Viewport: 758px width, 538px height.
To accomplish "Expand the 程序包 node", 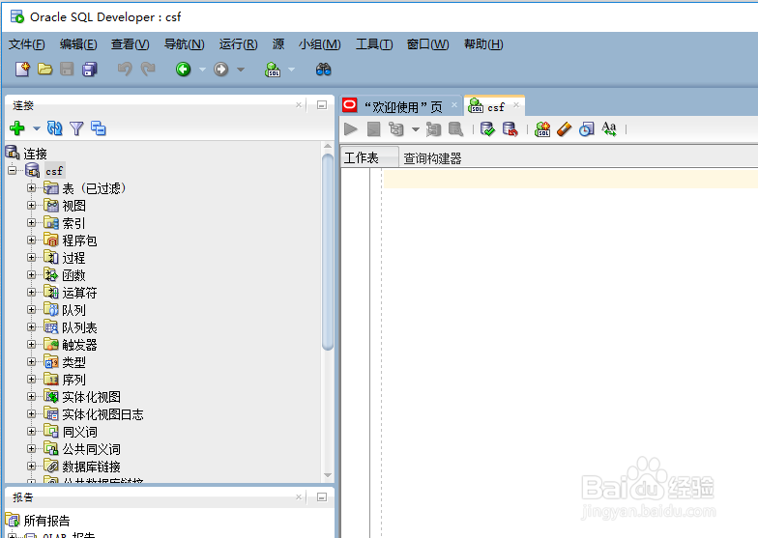I will pos(31,240).
